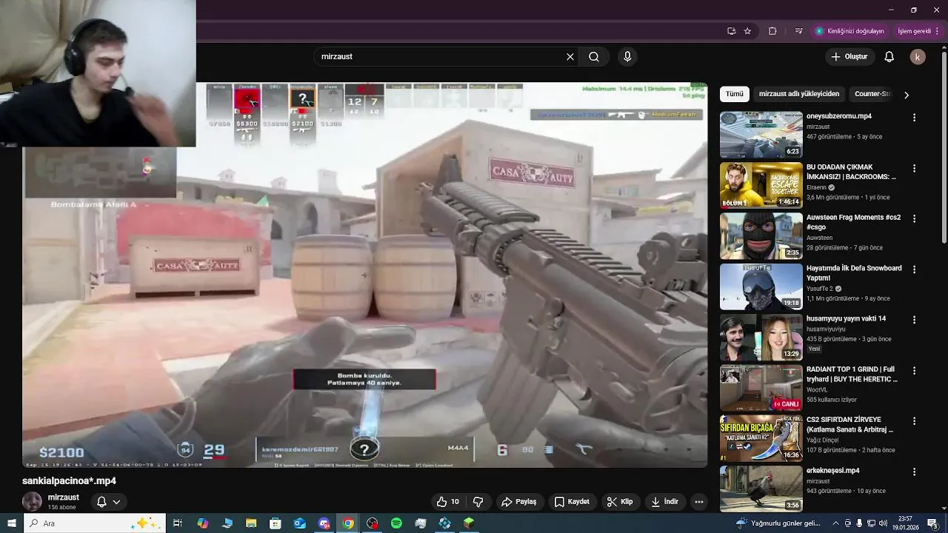Open Microsoft Store from the taskbar
948x533 pixels.
(275, 523)
